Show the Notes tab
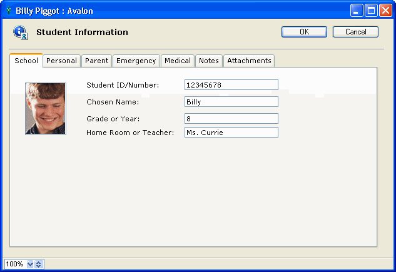 click(209, 61)
